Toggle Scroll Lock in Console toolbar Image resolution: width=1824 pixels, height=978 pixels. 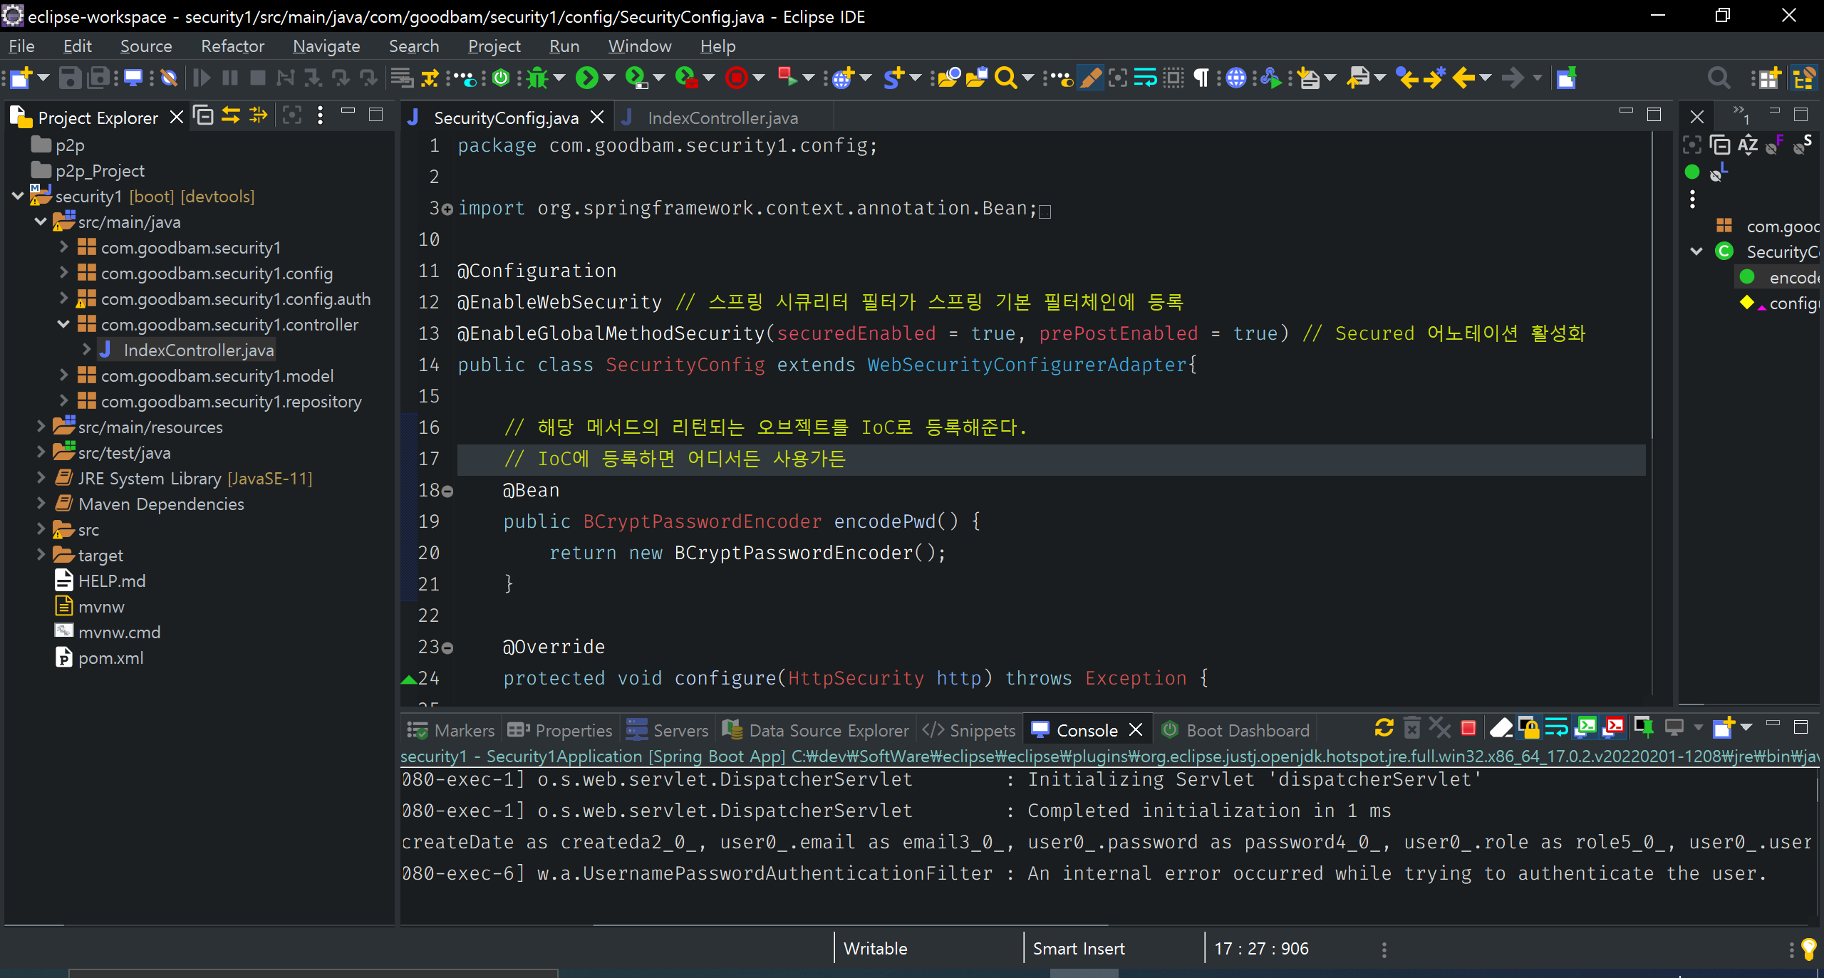[x=1528, y=728]
